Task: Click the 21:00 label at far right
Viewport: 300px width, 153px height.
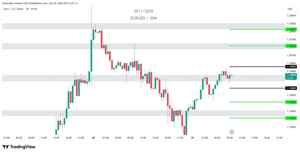Action: click(x=279, y=137)
